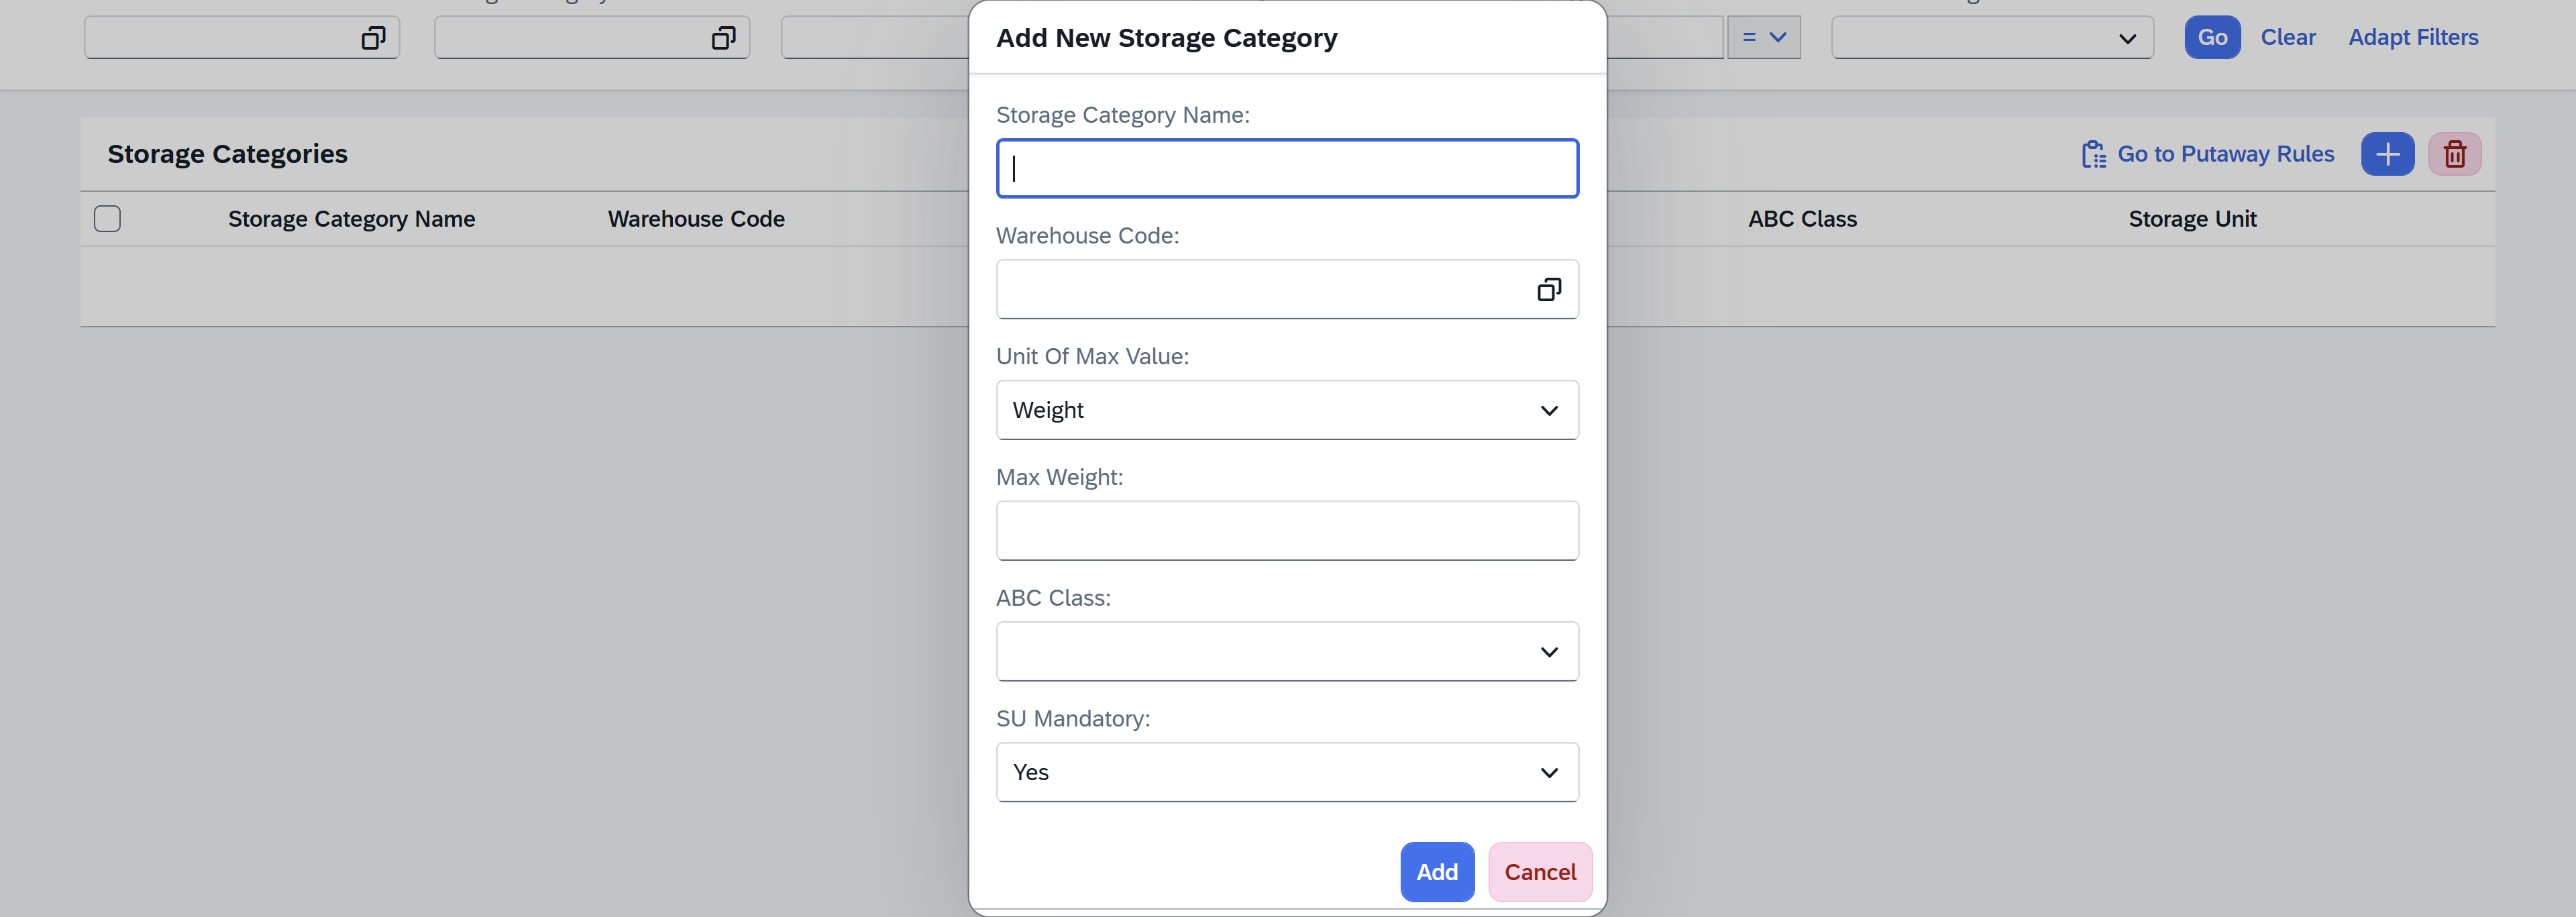Image resolution: width=2576 pixels, height=917 pixels.
Task: Open value help of second filter field
Action: click(723, 38)
